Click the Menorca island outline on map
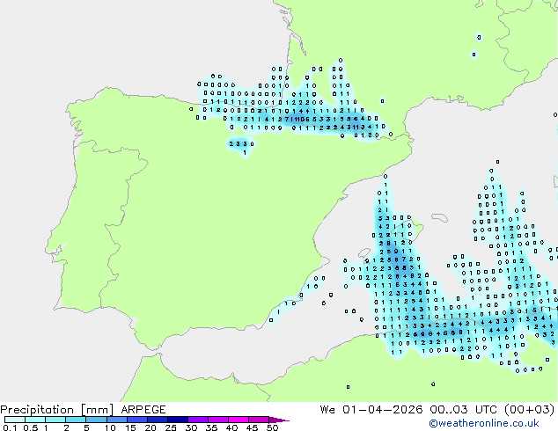 tap(439, 217)
